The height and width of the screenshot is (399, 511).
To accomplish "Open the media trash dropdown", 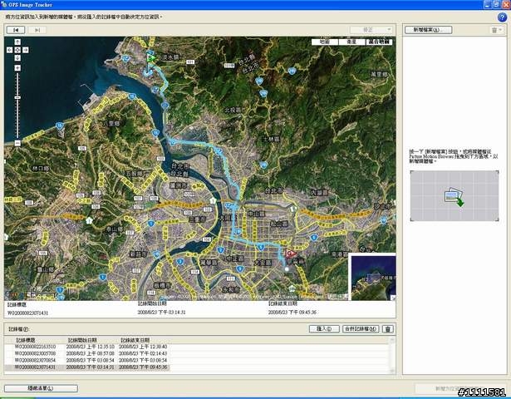I will 497,30.
